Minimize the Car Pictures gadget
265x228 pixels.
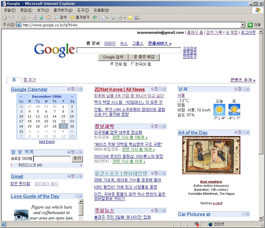pyautogui.click(x=244, y=214)
